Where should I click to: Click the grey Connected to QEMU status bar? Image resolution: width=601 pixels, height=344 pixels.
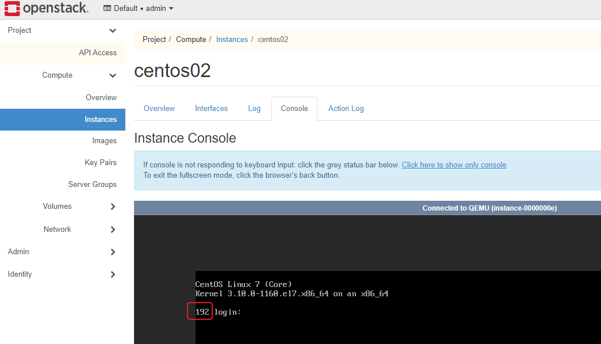[368, 208]
